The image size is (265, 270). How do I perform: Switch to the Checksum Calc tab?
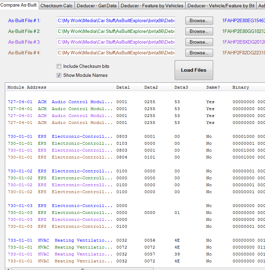tap(57, 6)
